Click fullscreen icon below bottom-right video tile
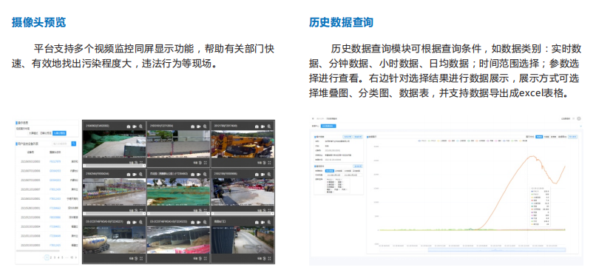 tap(269, 258)
